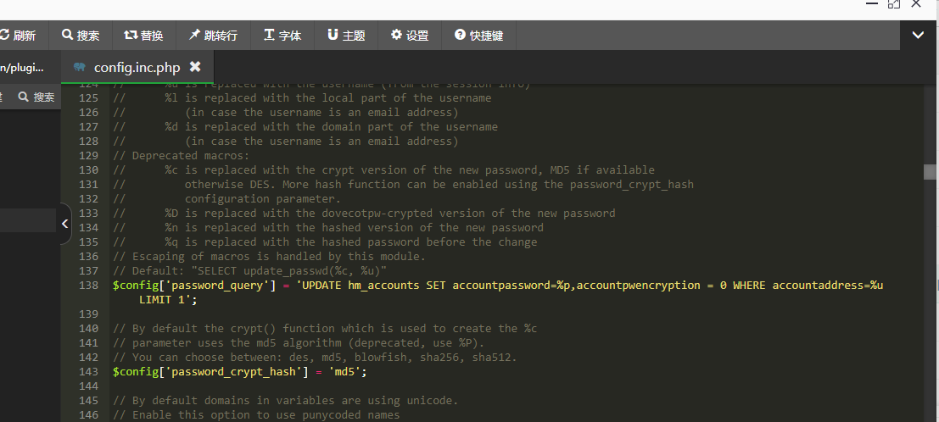Click the "// Escaping of macros" comment line
Viewport: 939px width, 422px height.
tap(269, 256)
